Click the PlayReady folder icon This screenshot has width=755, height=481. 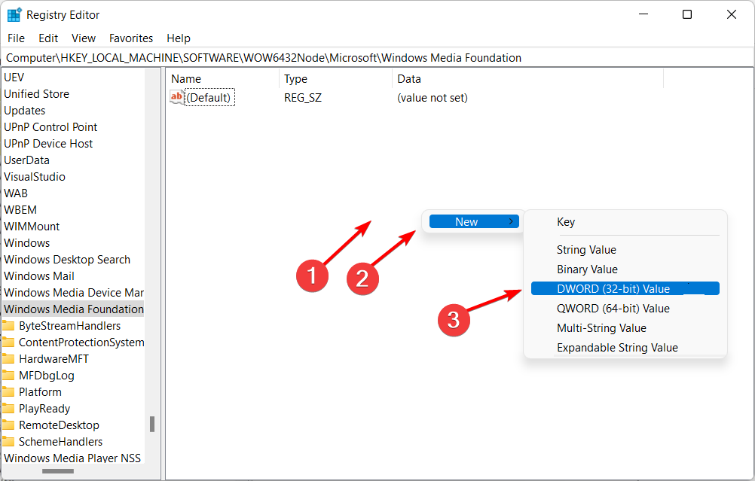[x=8, y=409]
